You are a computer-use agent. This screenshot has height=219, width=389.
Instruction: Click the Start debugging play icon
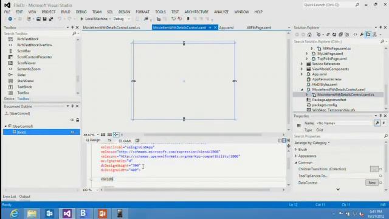point(81,19)
